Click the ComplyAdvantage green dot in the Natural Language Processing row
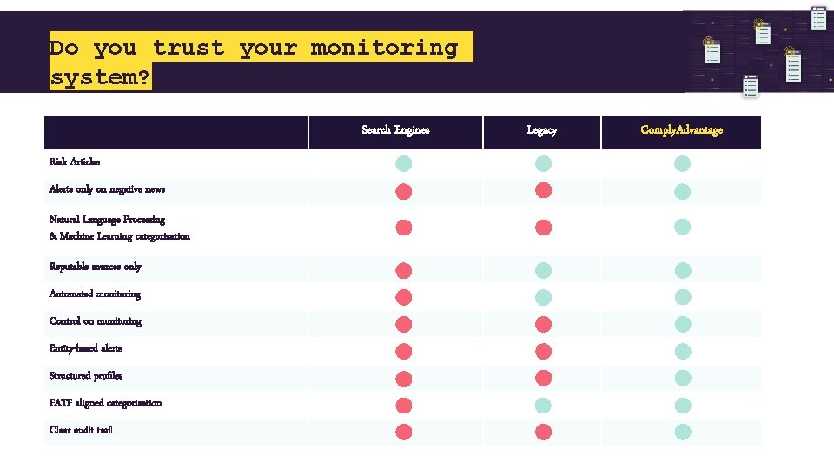 point(683,227)
